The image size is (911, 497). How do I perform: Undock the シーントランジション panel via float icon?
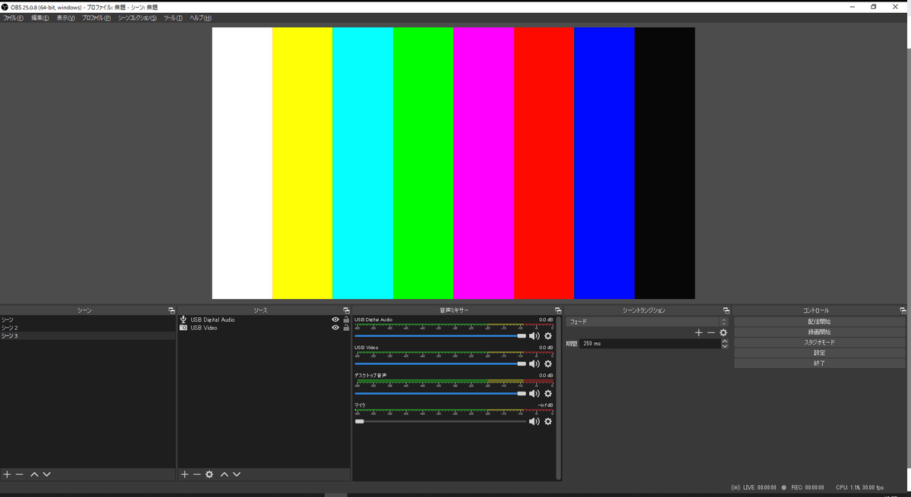[x=727, y=310]
